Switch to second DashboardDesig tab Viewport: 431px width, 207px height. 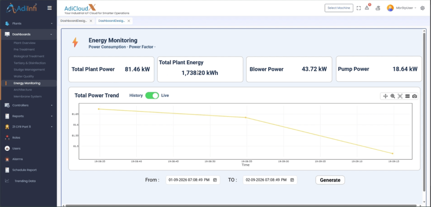112,21
